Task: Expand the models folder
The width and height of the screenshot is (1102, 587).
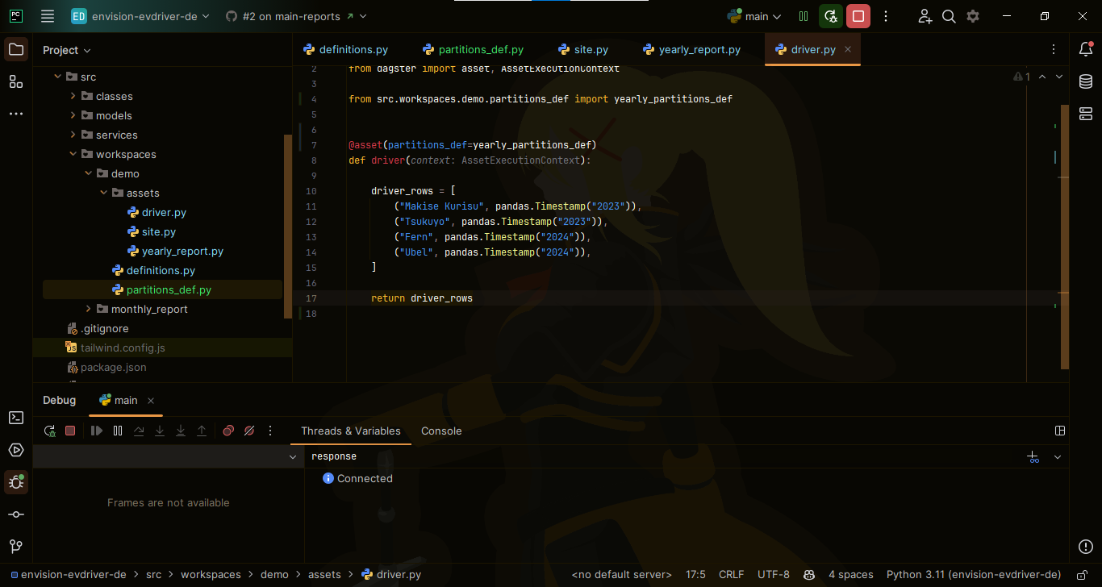Action: pos(73,115)
